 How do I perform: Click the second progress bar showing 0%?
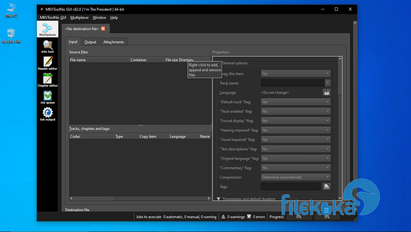tap(327, 217)
